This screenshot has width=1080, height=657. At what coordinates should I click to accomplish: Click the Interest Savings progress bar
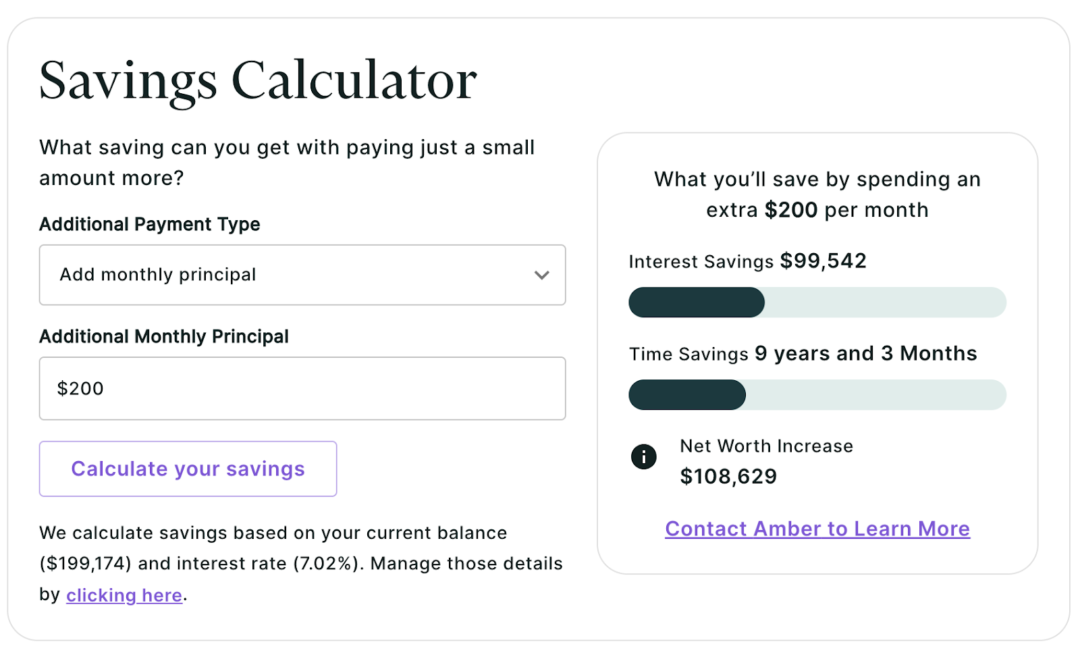pyautogui.click(x=817, y=302)
